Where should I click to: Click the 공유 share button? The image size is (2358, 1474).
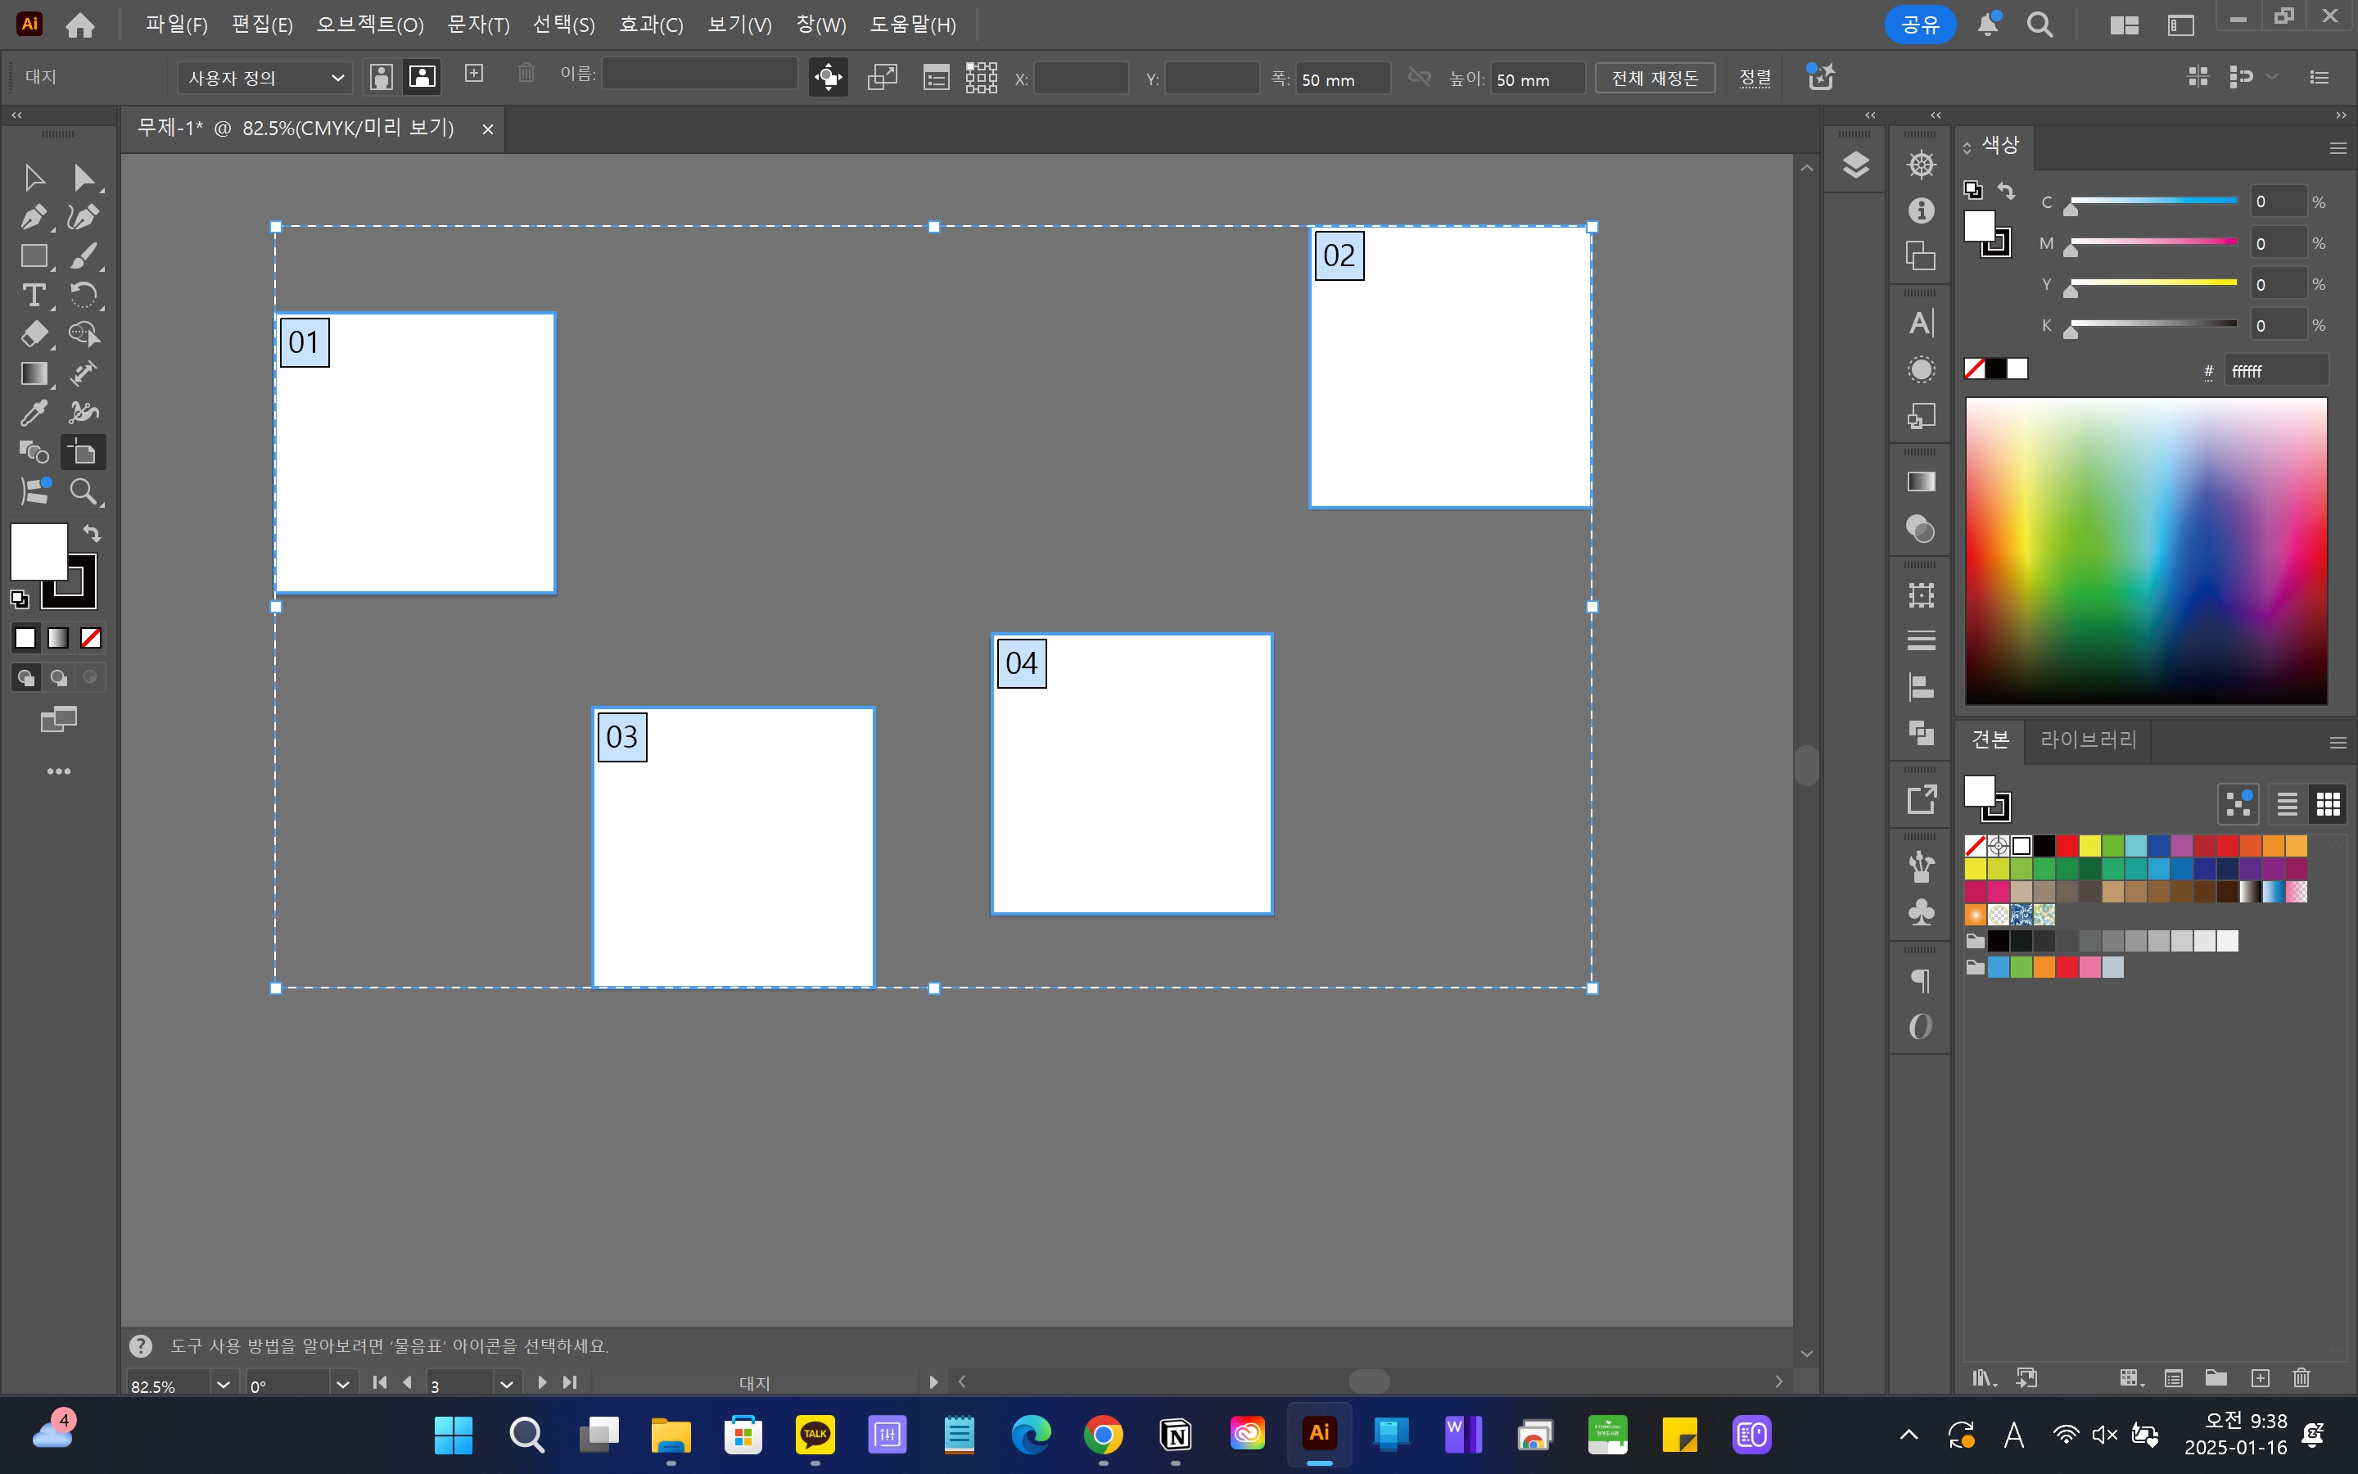point(1919,25)
